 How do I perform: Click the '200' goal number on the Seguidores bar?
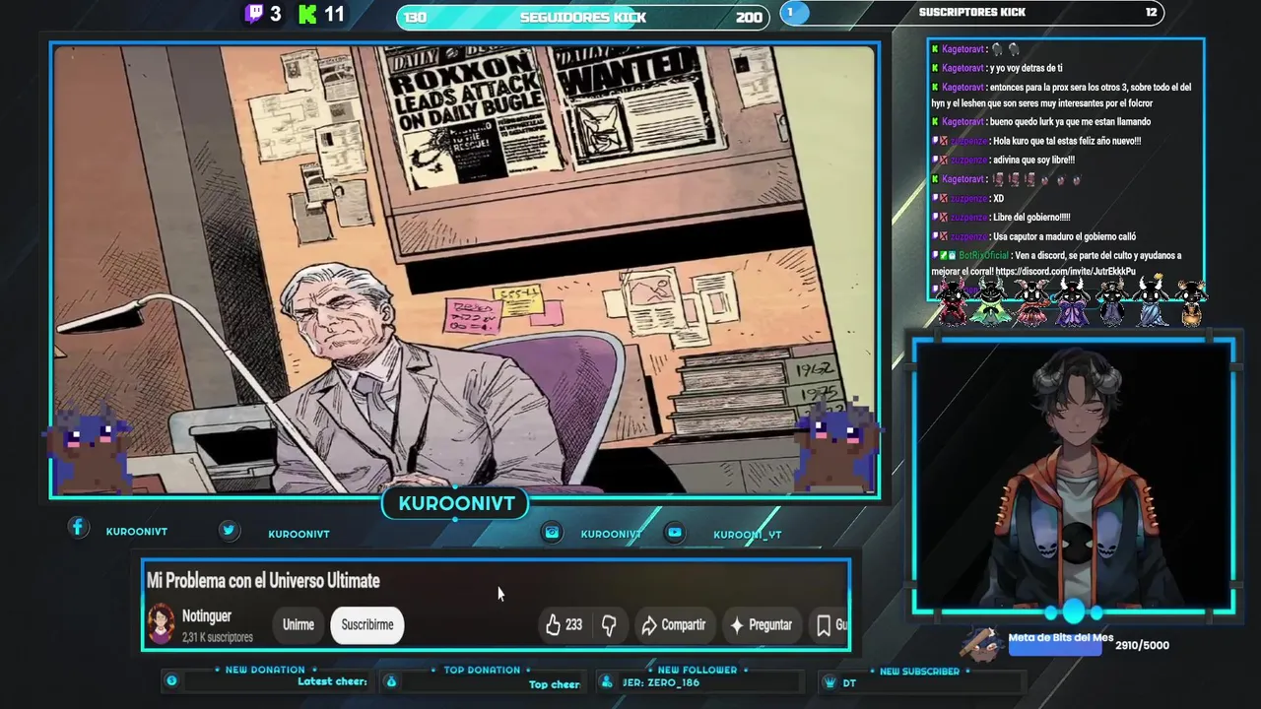point(749,17)
